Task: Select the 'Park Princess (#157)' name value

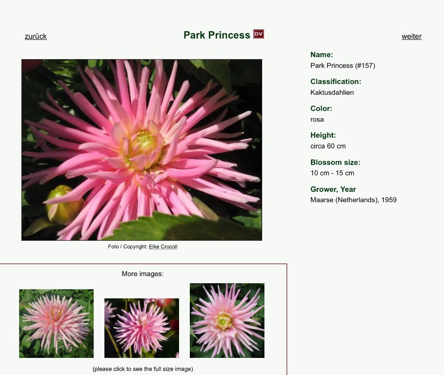Action: 343,65
